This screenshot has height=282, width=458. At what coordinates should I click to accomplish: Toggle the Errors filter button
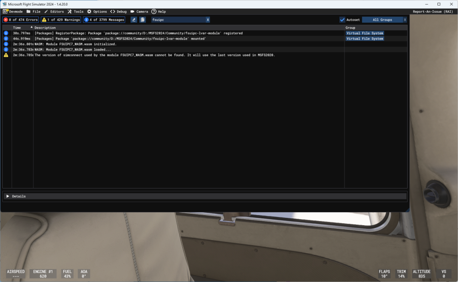click(x=21, y=20)
